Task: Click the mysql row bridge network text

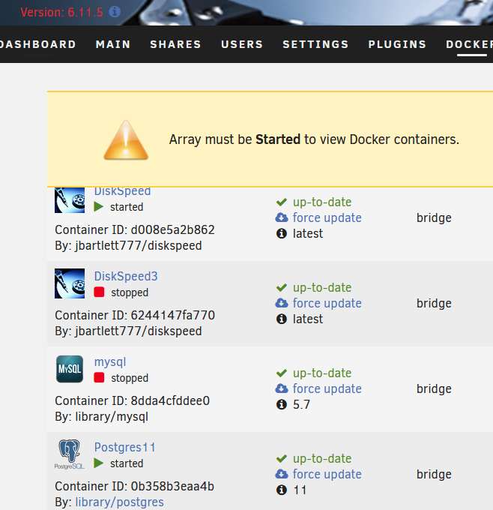Action: (x=434, y=388)
